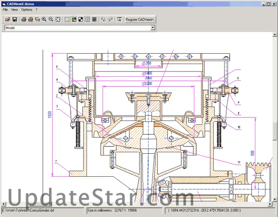This screenshot has height=217, width=278.
Task: Click the 938 dimension label
Action: (252, 153)
